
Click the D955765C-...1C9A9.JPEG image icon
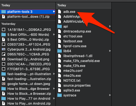(4, 54)
